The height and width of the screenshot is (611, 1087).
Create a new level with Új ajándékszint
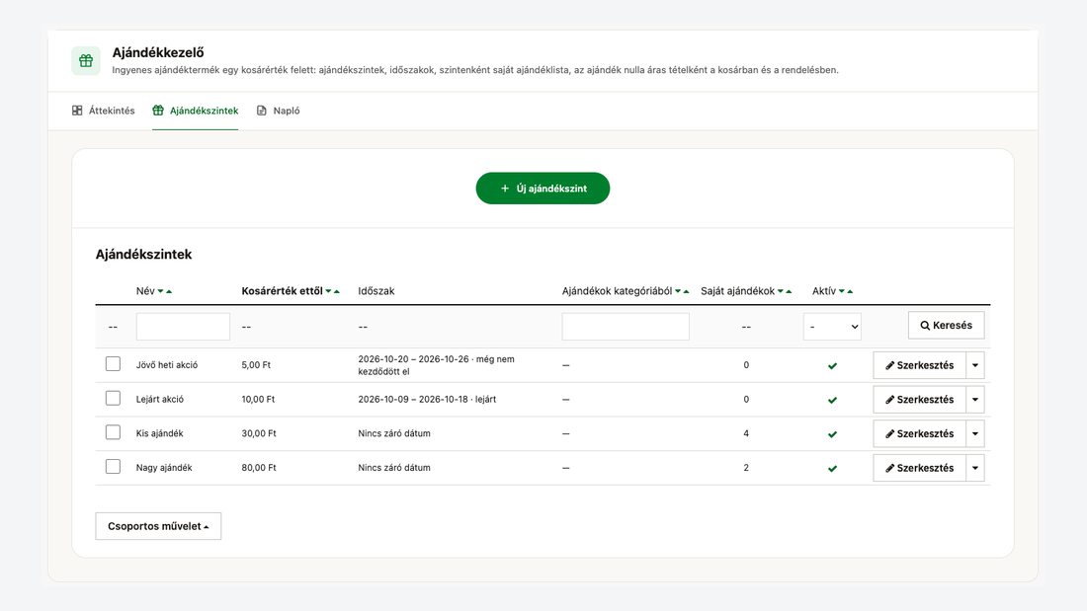[543, 189]
